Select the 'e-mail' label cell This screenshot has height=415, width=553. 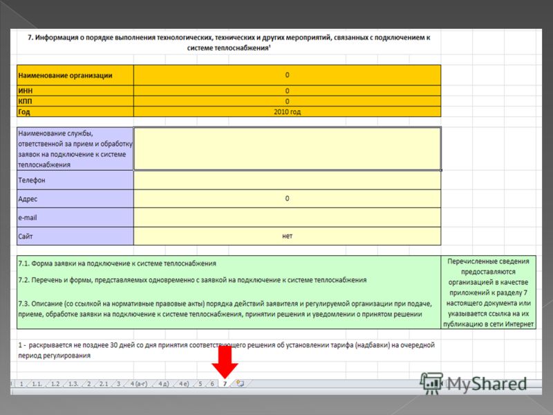pos(75,217)
